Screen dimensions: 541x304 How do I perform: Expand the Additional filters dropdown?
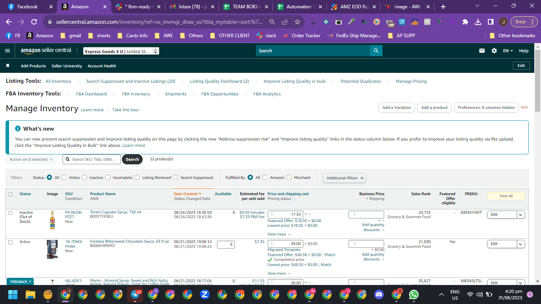click(x=345, y=178)
